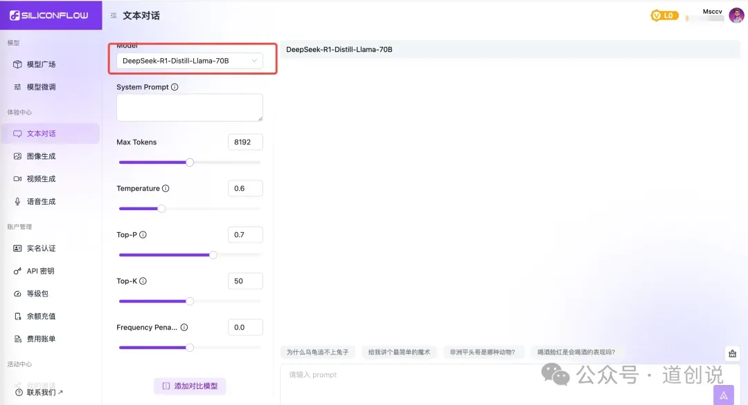The image size is (748, 405).
Task: Click the ID card icon beside 实名认证
Action: (17, 248)
